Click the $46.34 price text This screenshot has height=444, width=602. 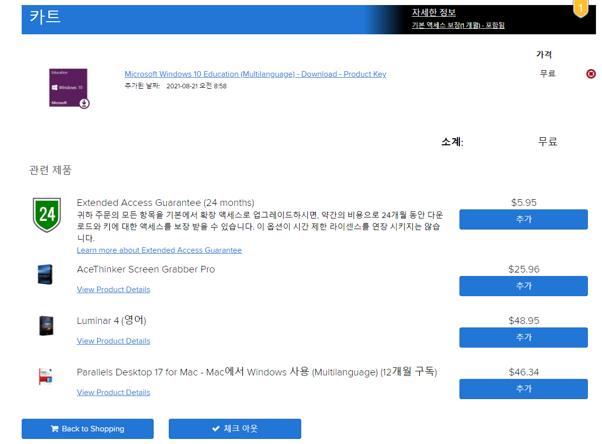coord(524,372)
